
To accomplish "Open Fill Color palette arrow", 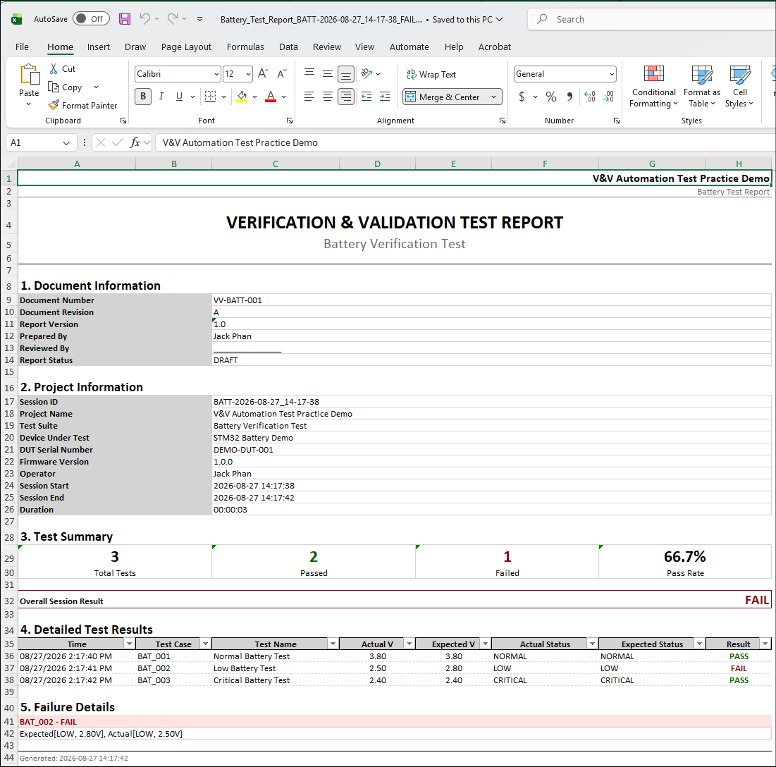I will 254,97.
